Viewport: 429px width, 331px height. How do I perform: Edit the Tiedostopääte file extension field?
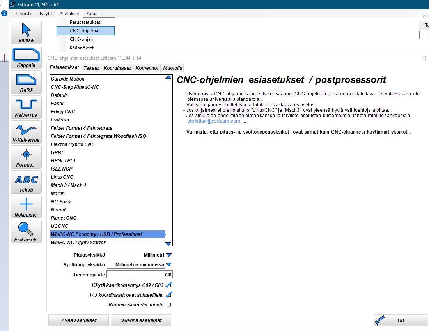(140, 275)
